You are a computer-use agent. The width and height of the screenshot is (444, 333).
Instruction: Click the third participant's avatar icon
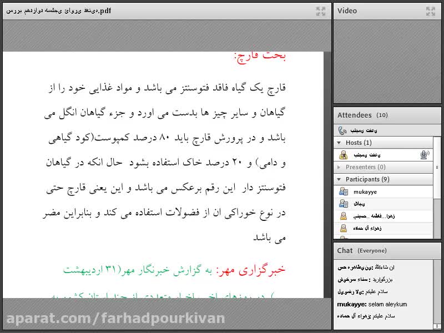point(344,216)
